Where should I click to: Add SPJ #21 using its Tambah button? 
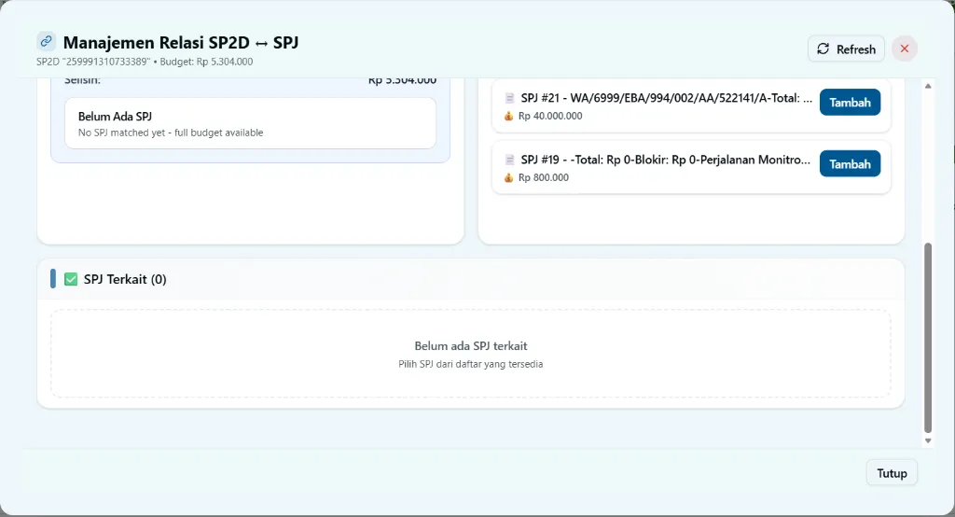click(x=850, y=103)
